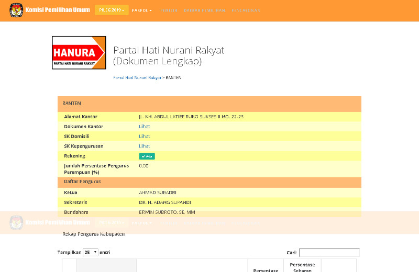Click the green Ada badge beside Rekening
The height and width of the screenshot is (272, 419).
tap(147, 156)
